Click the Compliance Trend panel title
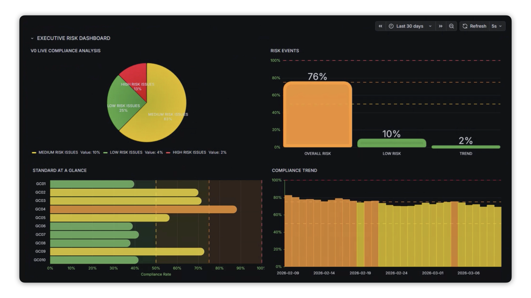 [x=294, y=171]
